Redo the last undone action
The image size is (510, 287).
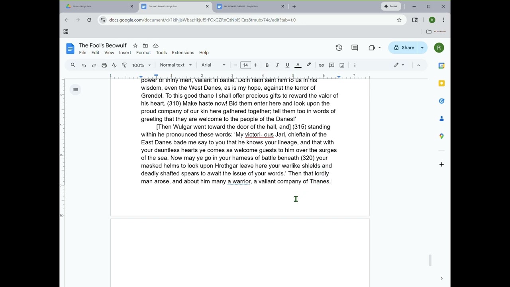94,65
